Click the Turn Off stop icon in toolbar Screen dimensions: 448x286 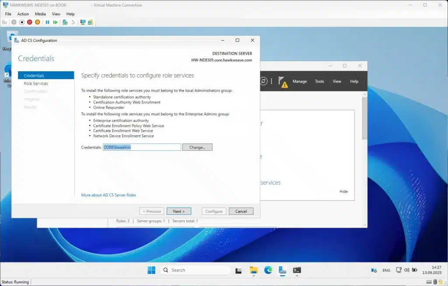click(x=21, y=22)
